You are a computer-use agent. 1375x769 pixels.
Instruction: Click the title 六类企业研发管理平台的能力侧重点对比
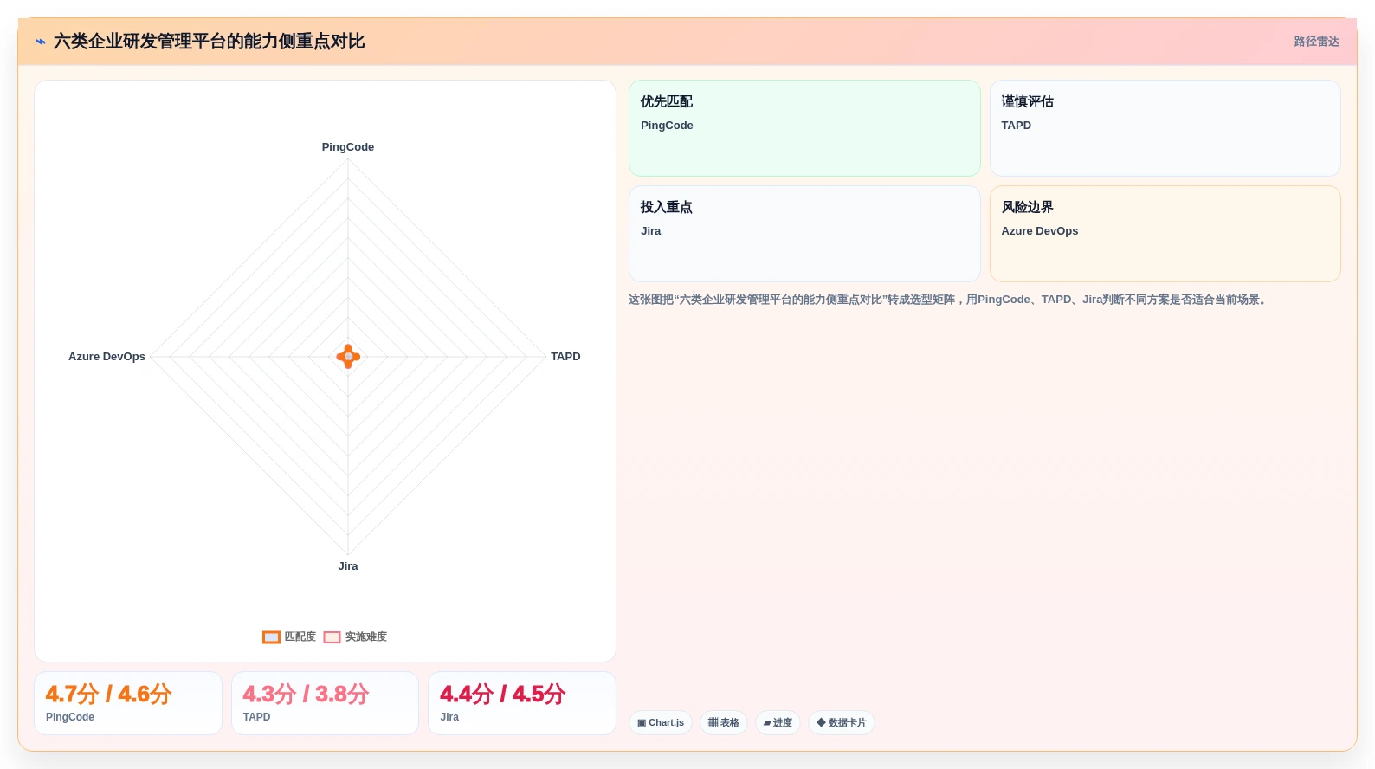210,42
